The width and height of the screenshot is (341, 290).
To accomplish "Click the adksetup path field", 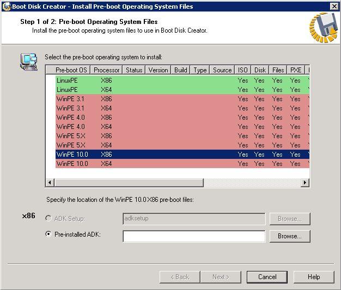I will click(x=194, y=219).
